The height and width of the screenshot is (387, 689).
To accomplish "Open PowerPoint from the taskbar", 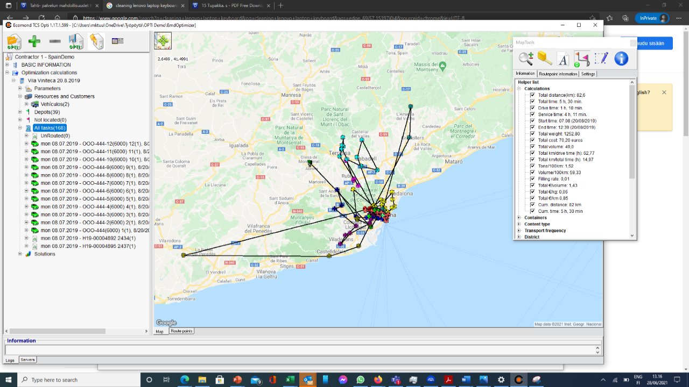I will click(x=237, y=379).
